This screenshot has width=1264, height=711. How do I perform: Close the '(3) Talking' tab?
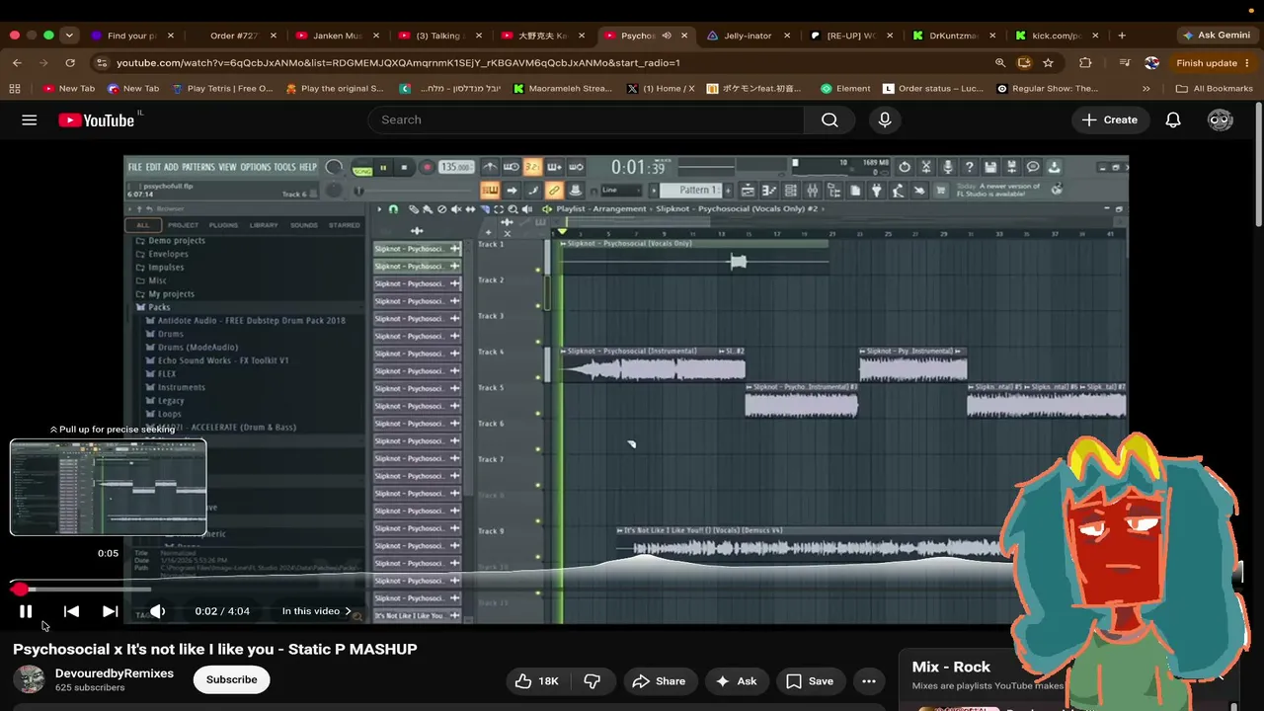479,36
